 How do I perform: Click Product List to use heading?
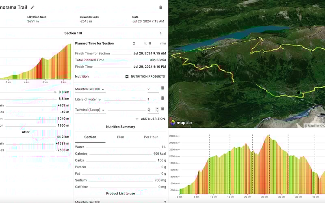[120, 194]
